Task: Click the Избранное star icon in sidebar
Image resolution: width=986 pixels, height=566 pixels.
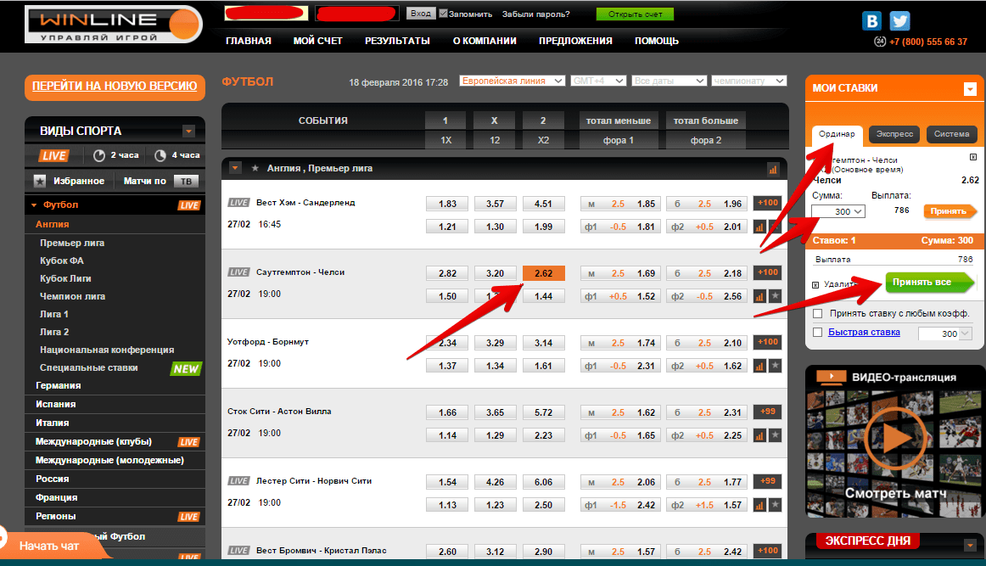Action: (x=40, y=181)
